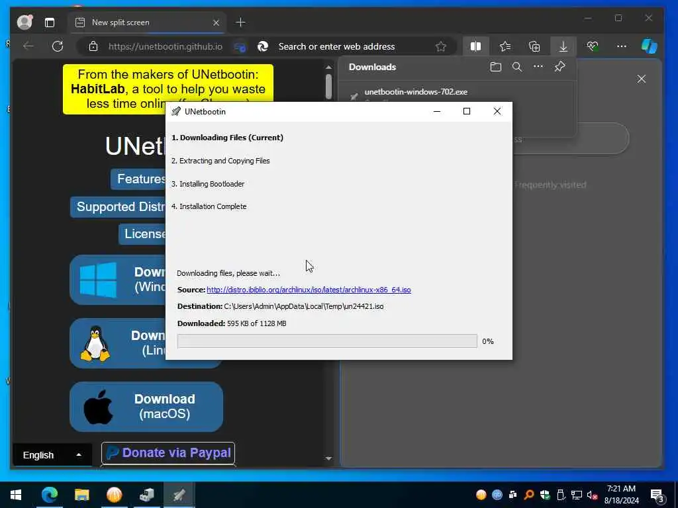Open the English language dropdown

[52, 455]
